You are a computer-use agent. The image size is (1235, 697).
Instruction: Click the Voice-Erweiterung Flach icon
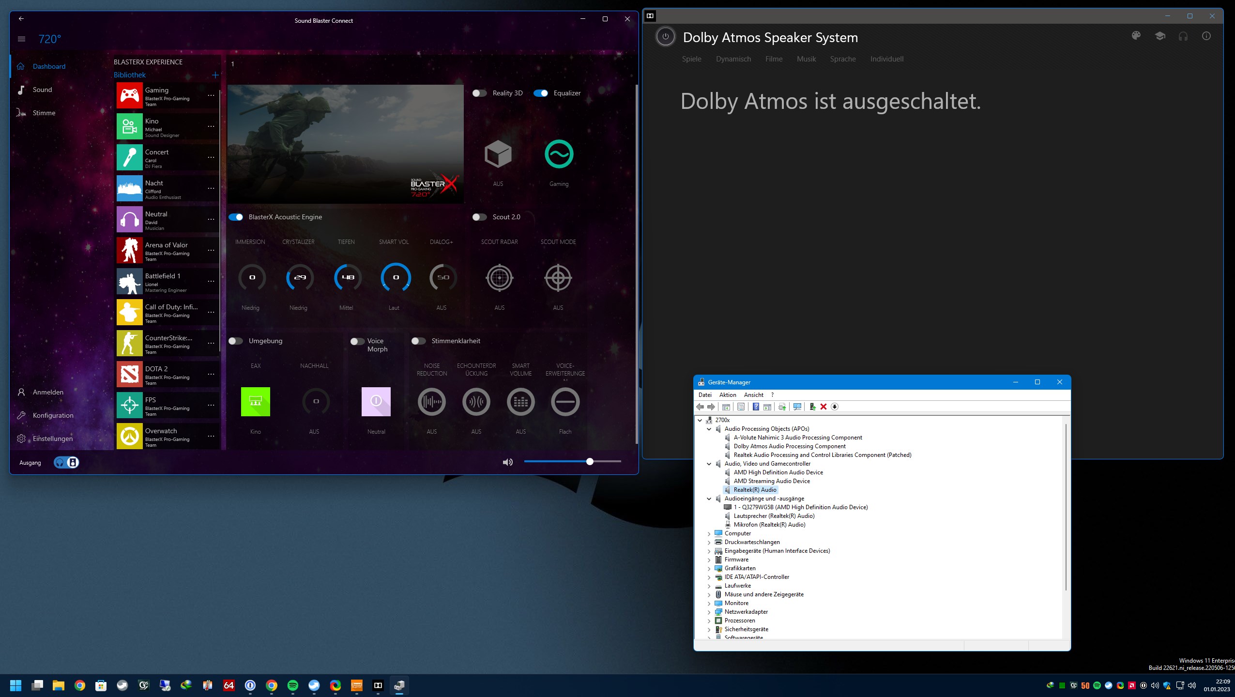565,402
